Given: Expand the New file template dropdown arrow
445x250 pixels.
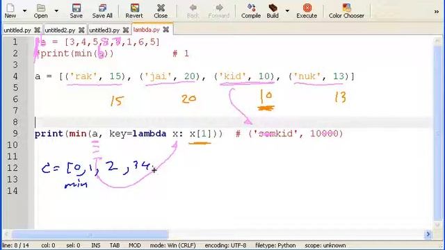Looking at the screenshot, I should (25, 11).
